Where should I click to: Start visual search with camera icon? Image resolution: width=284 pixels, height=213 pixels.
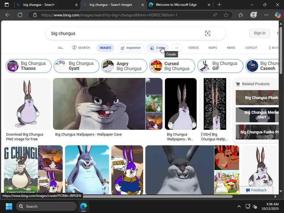click(207, 33)
